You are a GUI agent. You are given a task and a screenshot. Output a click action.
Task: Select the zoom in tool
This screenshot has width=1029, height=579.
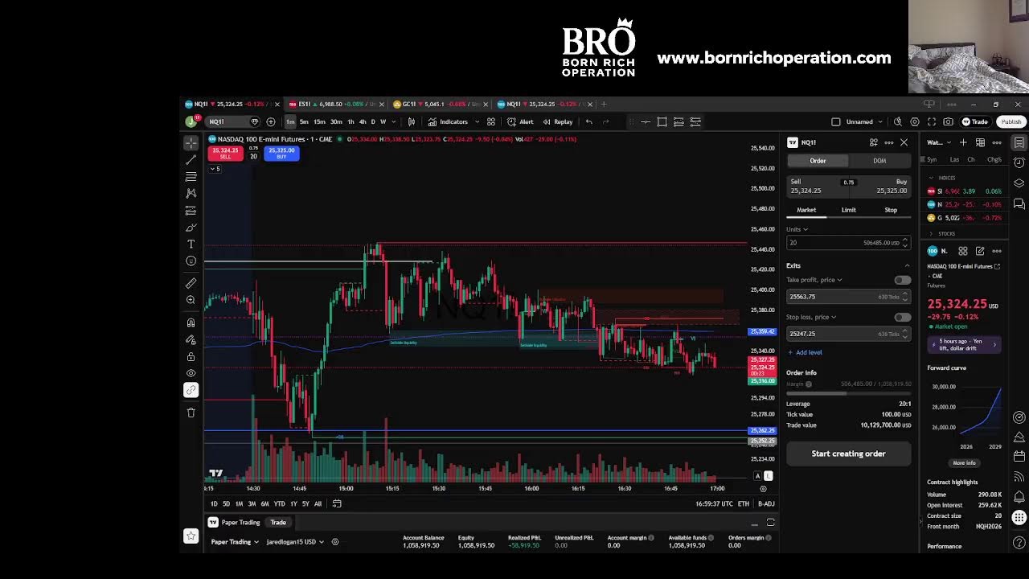[x=191, y=300]
